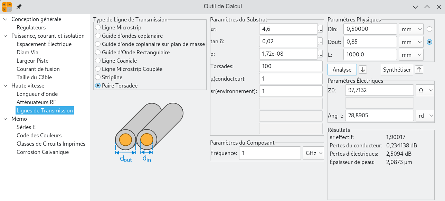Click the pin window icon

point(19,7)
